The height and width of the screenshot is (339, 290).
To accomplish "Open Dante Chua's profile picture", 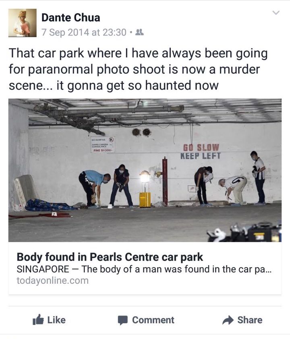I will coord(23,23).
